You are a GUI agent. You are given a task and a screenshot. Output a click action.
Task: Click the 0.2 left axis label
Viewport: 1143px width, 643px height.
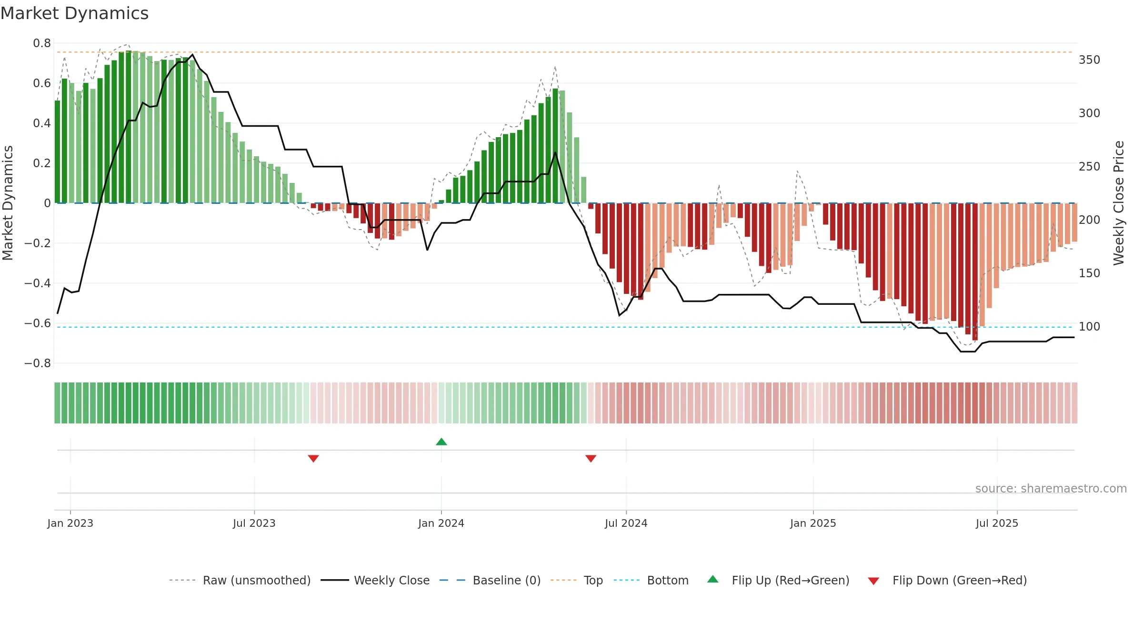pos(42,163)
